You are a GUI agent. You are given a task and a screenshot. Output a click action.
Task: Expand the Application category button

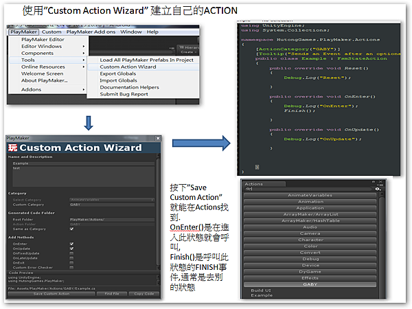[x=310, y=208]
